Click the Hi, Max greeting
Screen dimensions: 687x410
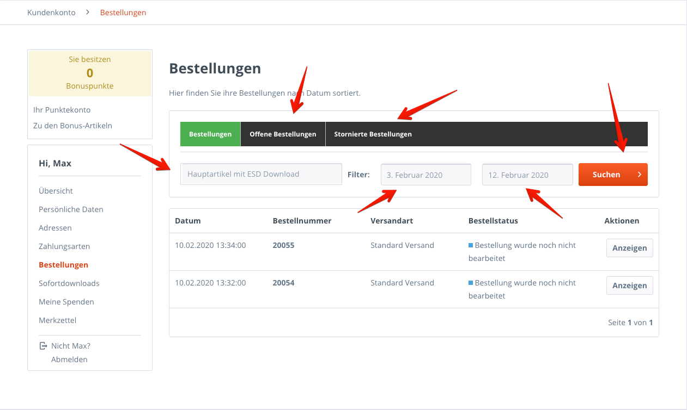pyautogui.click(x=55, y=163)
